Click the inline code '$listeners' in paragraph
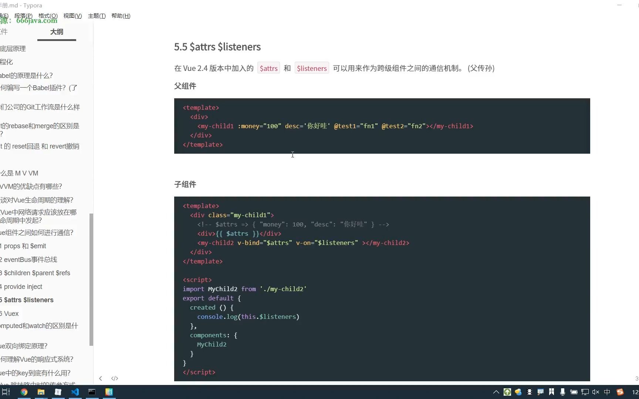The height and width of the screenshot is (399, 639). coord(312,68)
